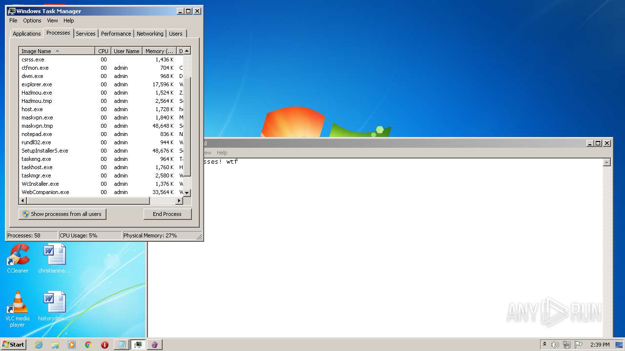Screen dimensions: 625x351
Task: Open Windows Explorer folder icon on taskbar
Action: click(x=55, y=345)
